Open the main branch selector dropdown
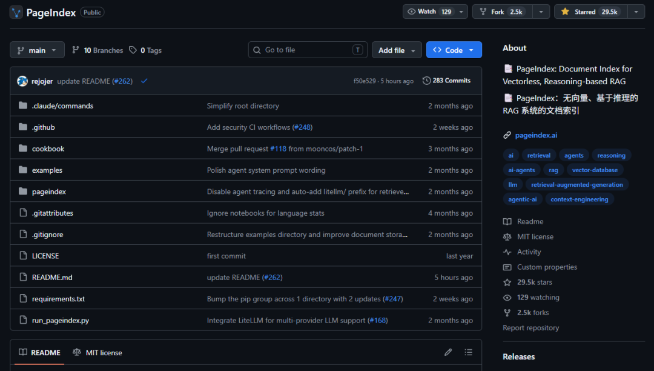Image resolution: width=654 pixels, height=371 pixels. click(x=37, y=50)
